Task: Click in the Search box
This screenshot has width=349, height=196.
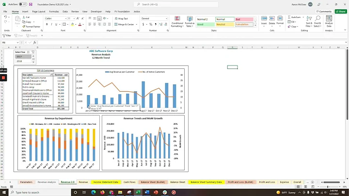Action: [176, 4]
